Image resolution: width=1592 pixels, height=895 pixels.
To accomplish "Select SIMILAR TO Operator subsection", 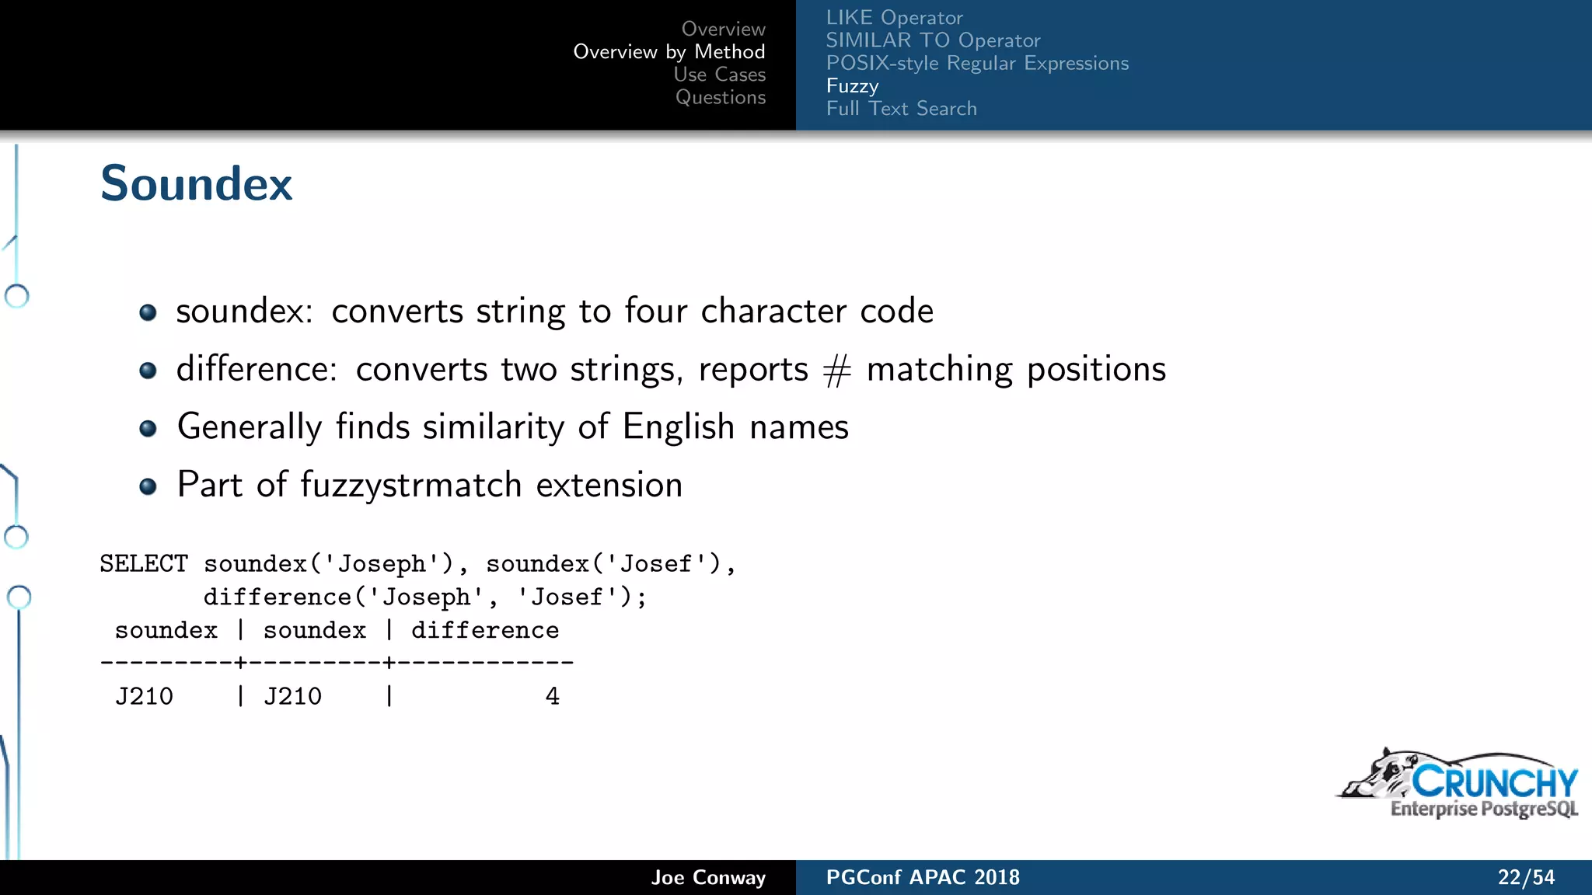I will click(933, 40).
